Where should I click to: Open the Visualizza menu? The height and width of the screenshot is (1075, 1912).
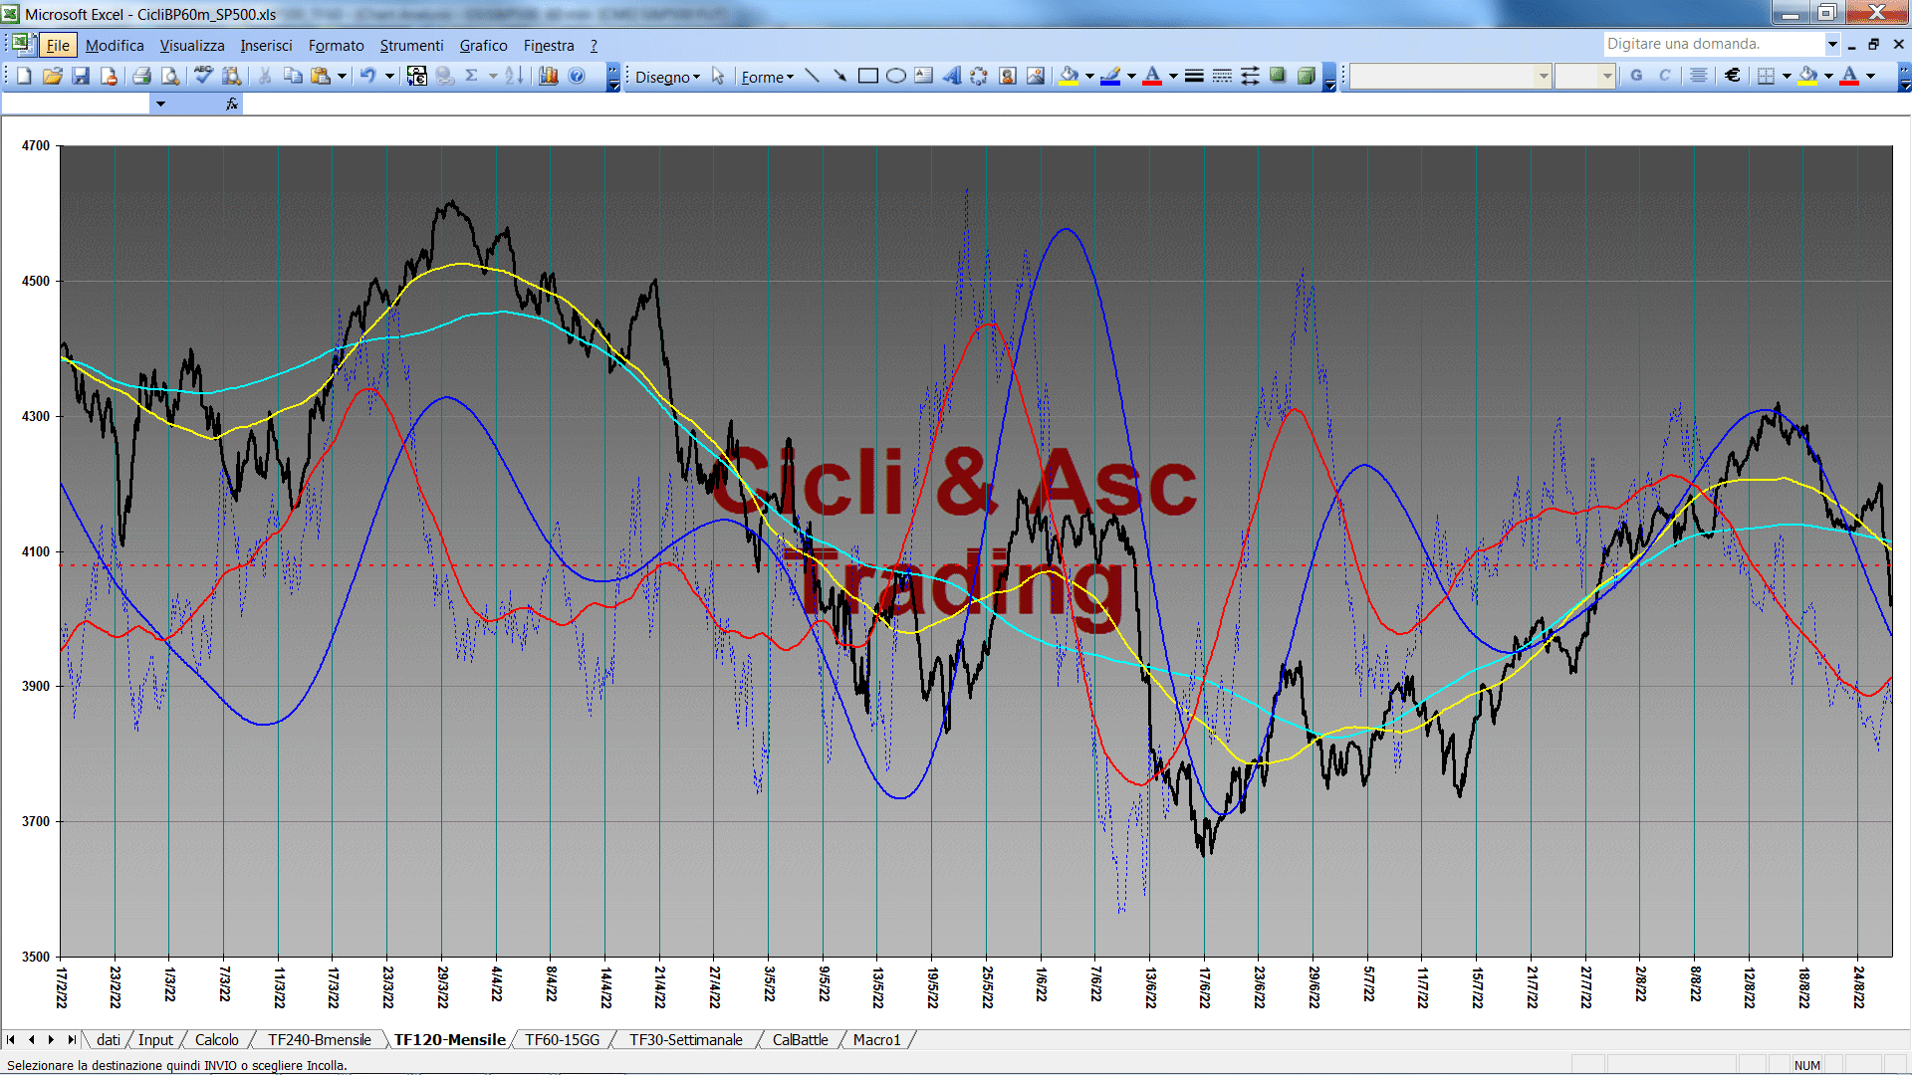tap(192, 46)
